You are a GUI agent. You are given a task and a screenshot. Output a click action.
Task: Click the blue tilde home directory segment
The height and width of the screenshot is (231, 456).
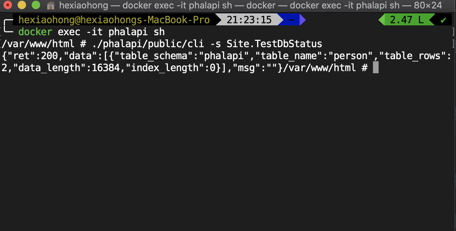[292, 20]
